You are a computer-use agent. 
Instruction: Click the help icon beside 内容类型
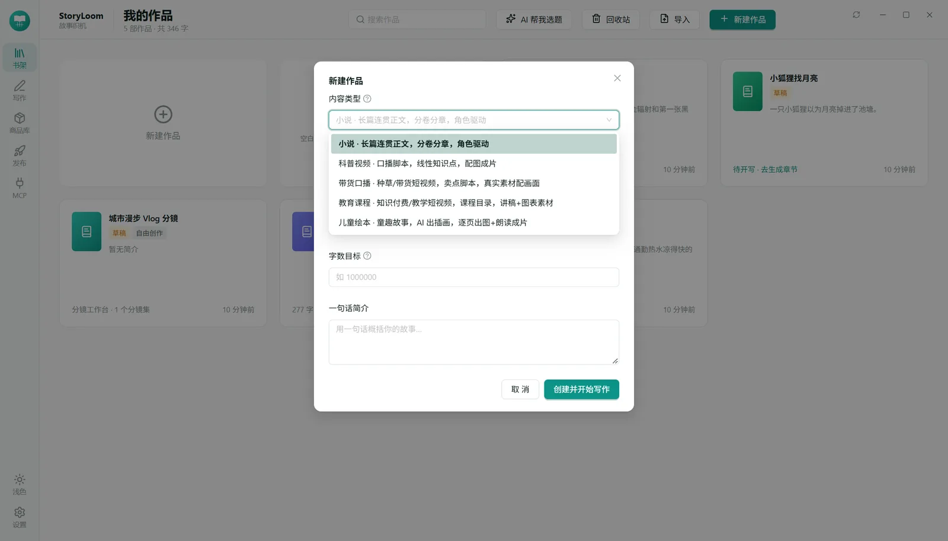367,99
